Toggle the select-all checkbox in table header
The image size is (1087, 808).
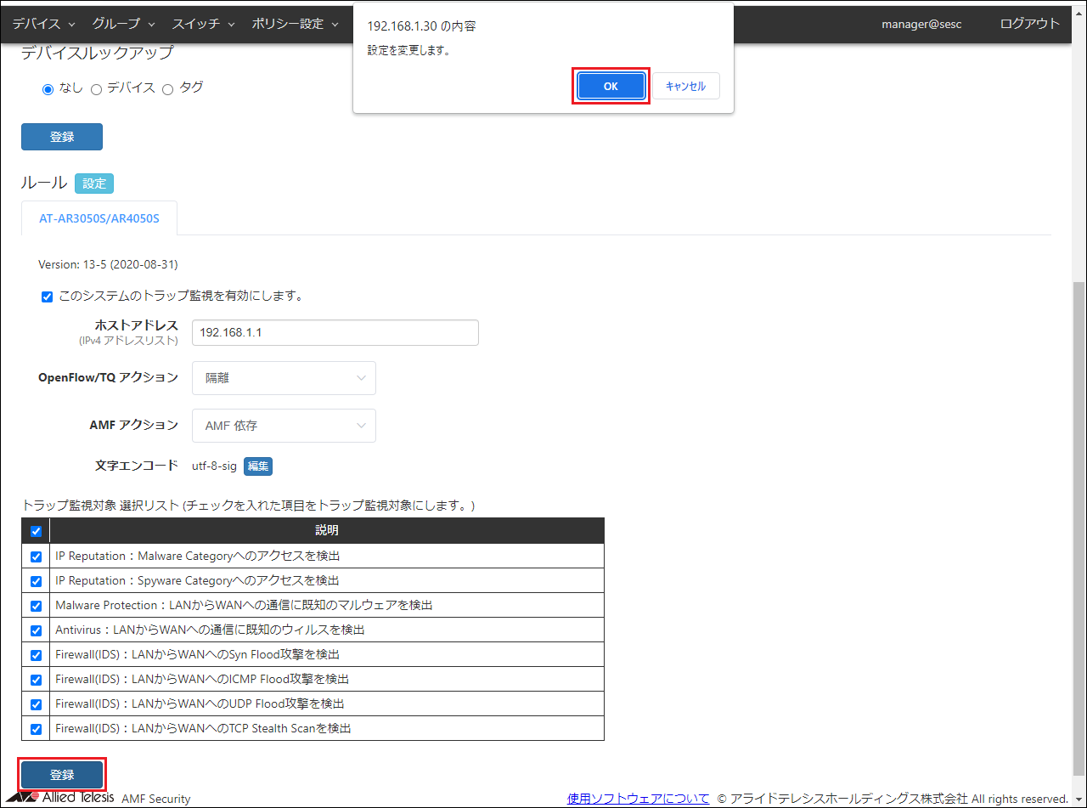point(36,532)
